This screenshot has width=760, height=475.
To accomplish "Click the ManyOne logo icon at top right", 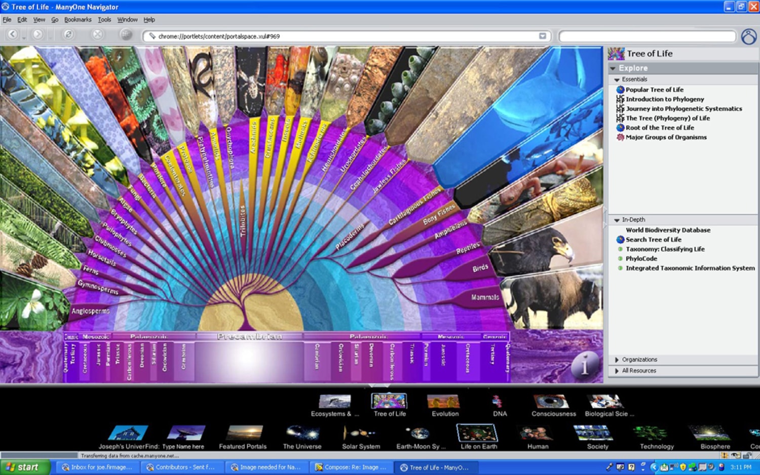I will tap(748, 36).
